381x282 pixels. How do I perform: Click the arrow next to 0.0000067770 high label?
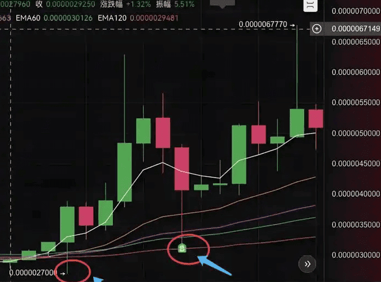point(292,25)
